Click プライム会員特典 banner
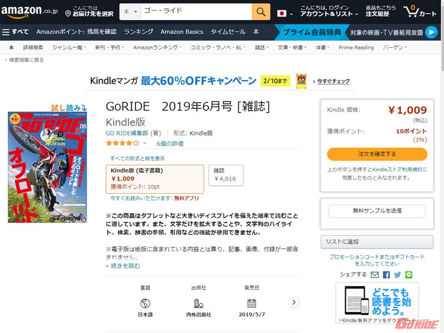This screenshot has height=333, width=444. tap(312, 32)
